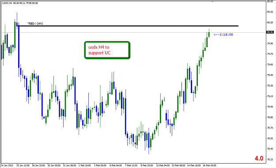
Task: Click the 26 Jan 20:00 time label
Action: (x=38, y=165)
